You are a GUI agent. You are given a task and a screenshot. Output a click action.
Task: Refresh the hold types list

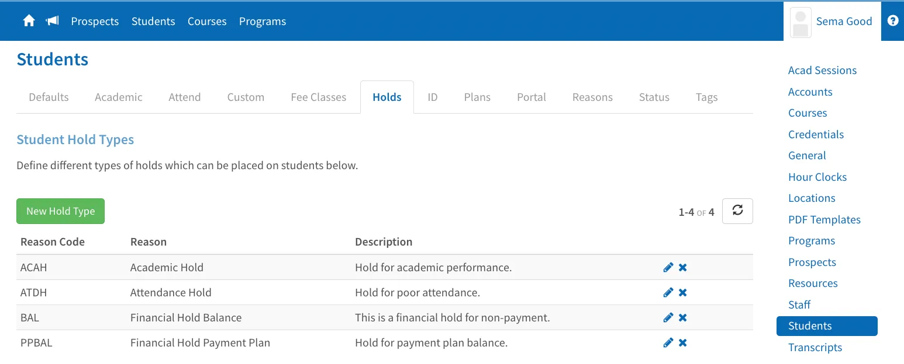tap(737, 211)
